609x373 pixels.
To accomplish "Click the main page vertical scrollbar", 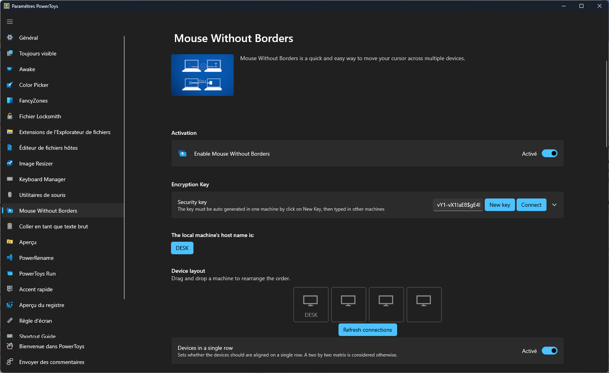I will tap(607, 104).
